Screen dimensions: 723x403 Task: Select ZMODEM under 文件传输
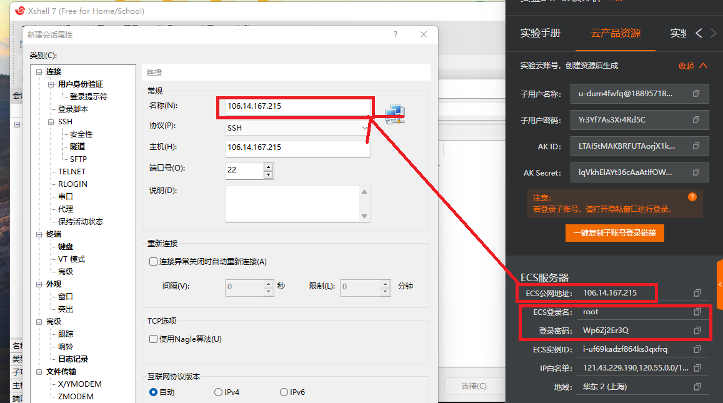(x=76, y=397)
